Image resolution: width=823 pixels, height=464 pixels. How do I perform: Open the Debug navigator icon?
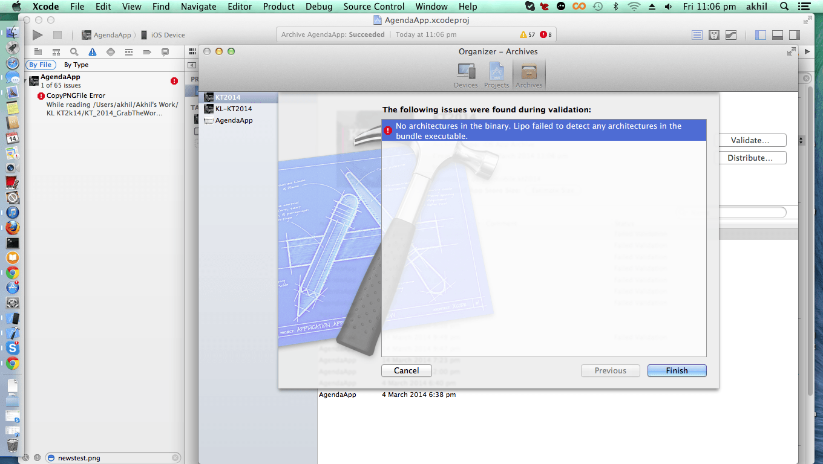[128, 52]
